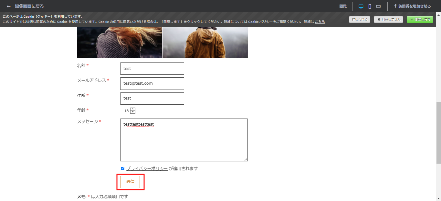
Task: Increase age with the up stepper arrow
Action: tap(133, 109)
